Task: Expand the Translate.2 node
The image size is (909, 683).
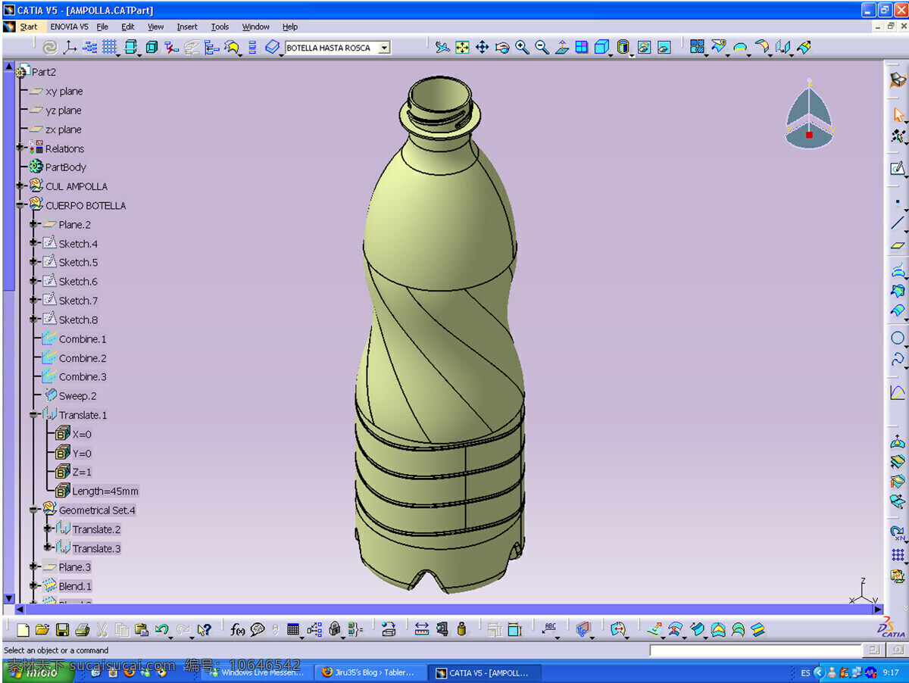Action: 47,529
